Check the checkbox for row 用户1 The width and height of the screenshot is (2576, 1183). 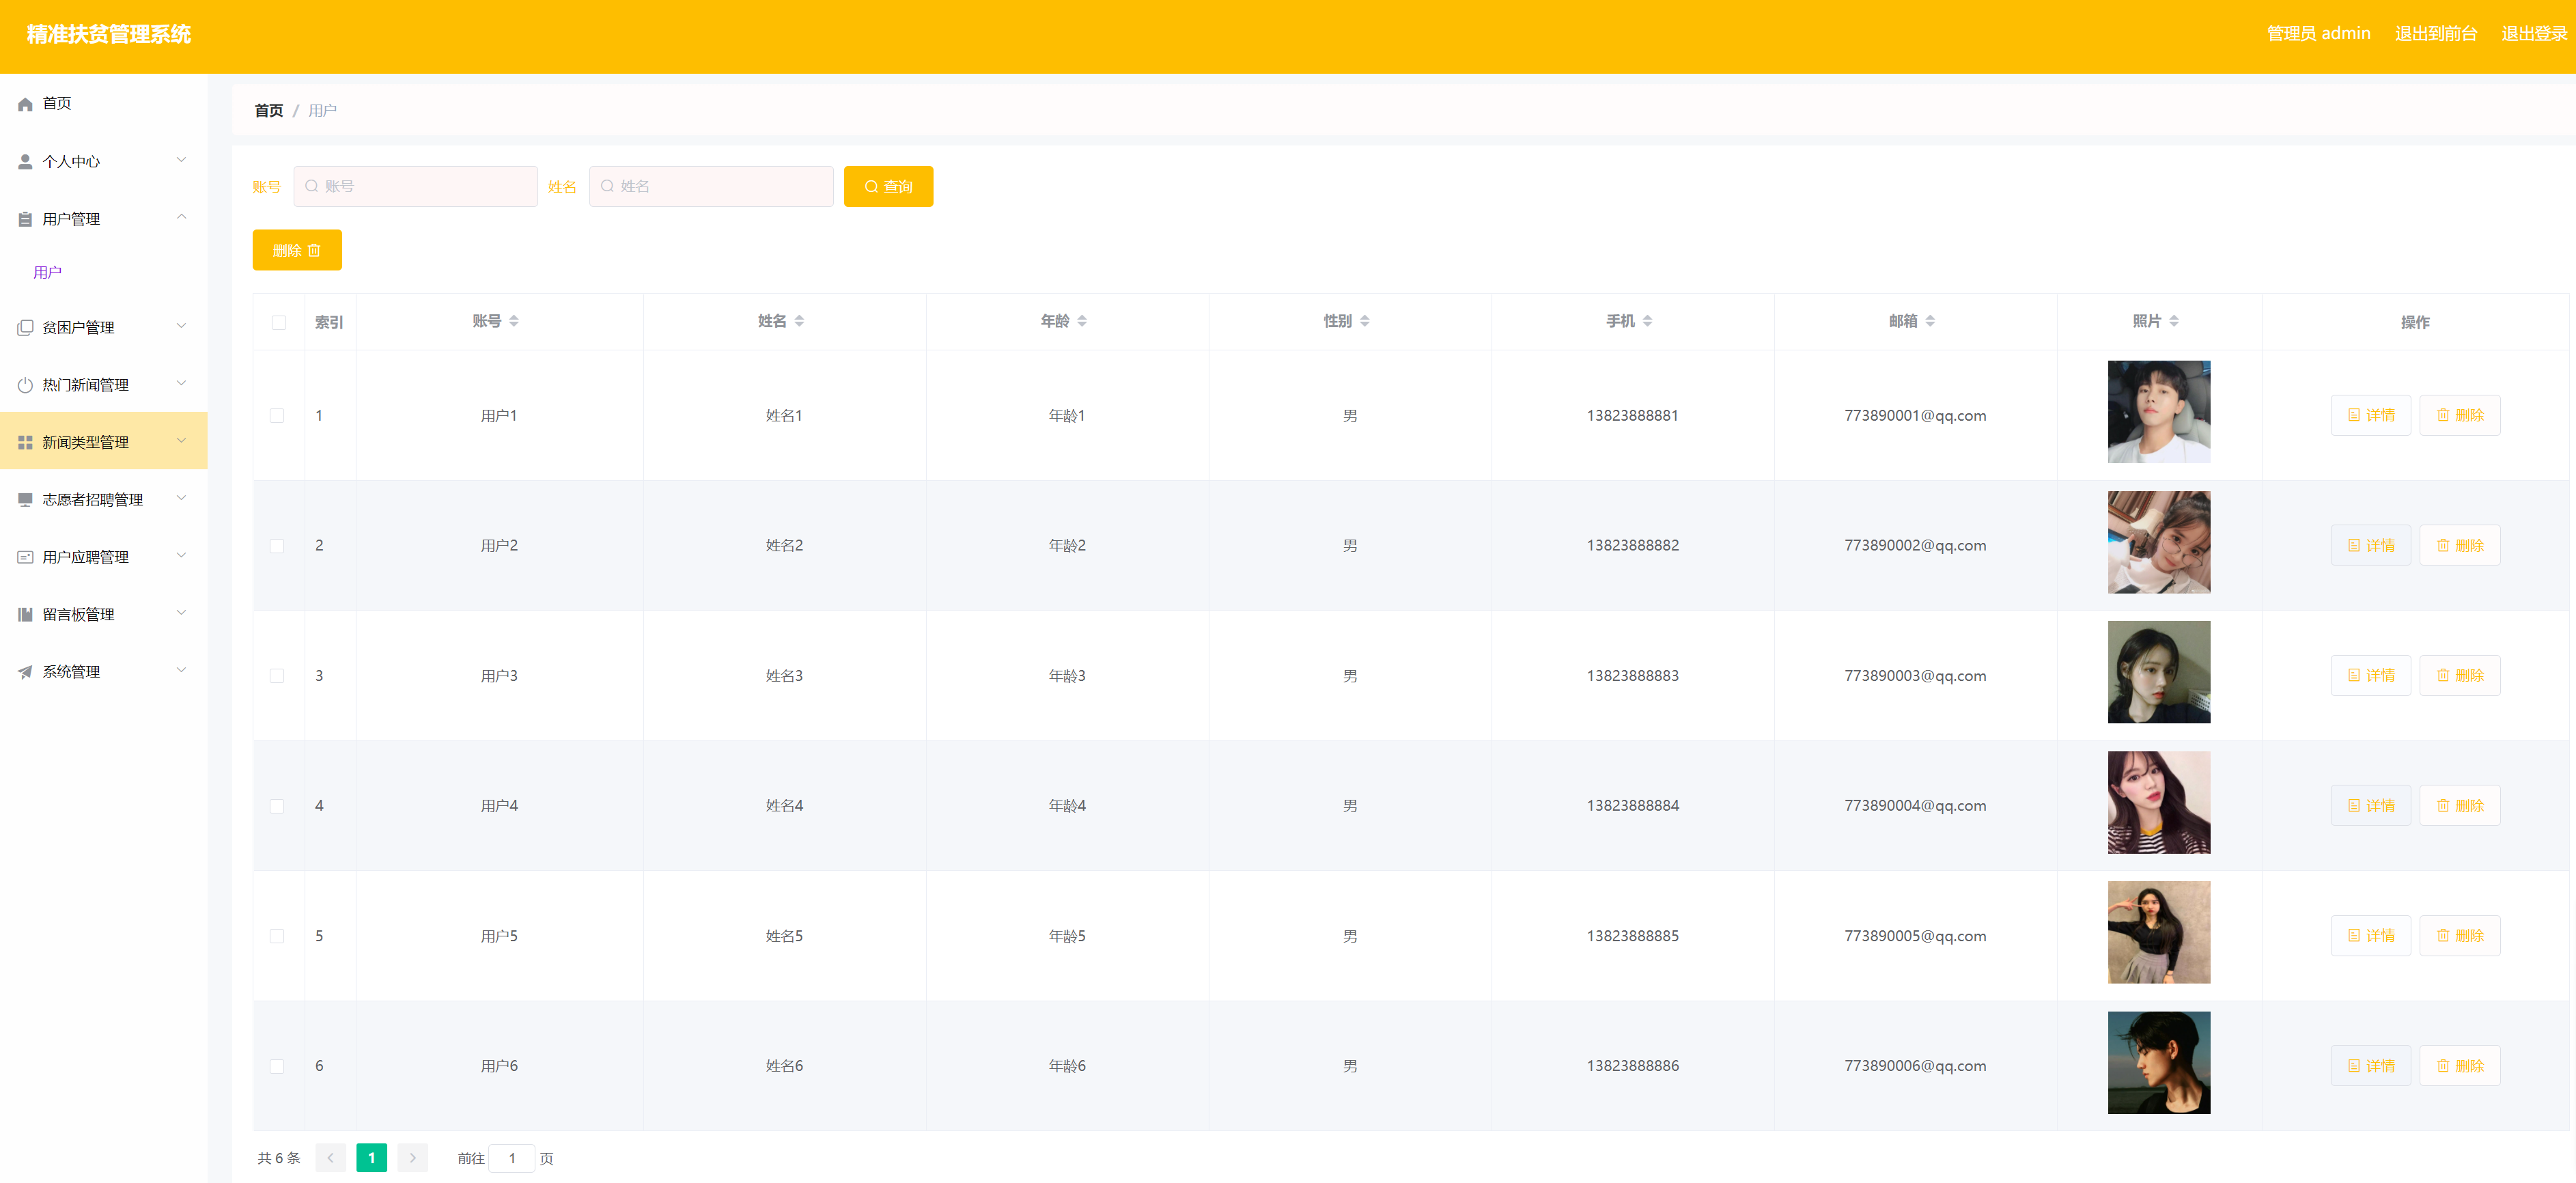[x=277, y=416]
